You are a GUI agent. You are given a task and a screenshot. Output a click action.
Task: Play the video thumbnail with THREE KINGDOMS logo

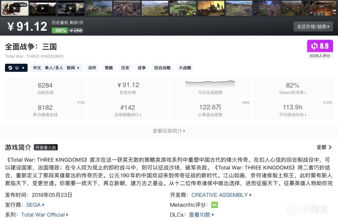click(x=15, y=8)
